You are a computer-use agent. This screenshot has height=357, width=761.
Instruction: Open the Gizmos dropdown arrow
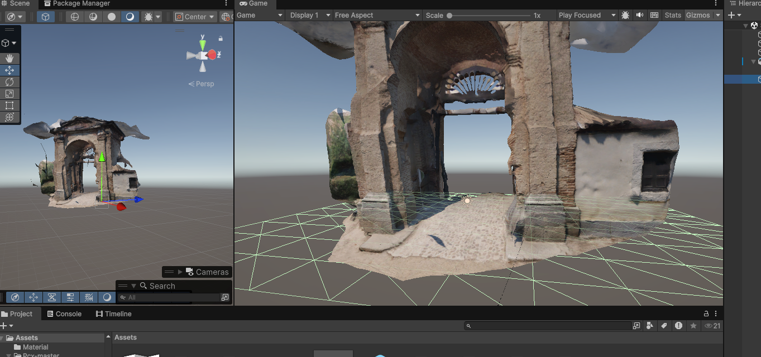point(718,15)
